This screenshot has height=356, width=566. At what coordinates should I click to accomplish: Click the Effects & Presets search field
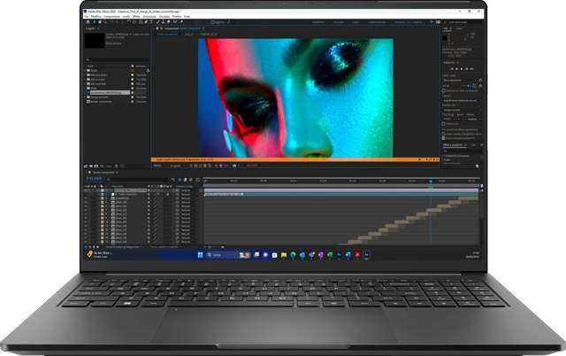(x=462, y=151)
